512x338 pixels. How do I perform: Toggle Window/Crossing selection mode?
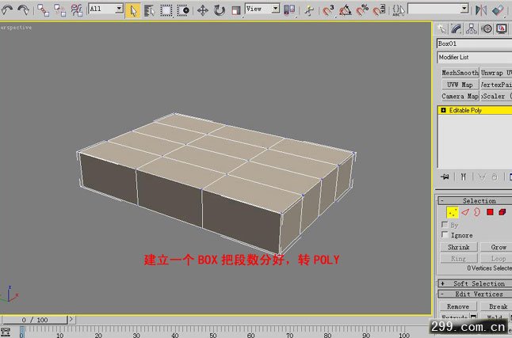(x=183, y=10)
